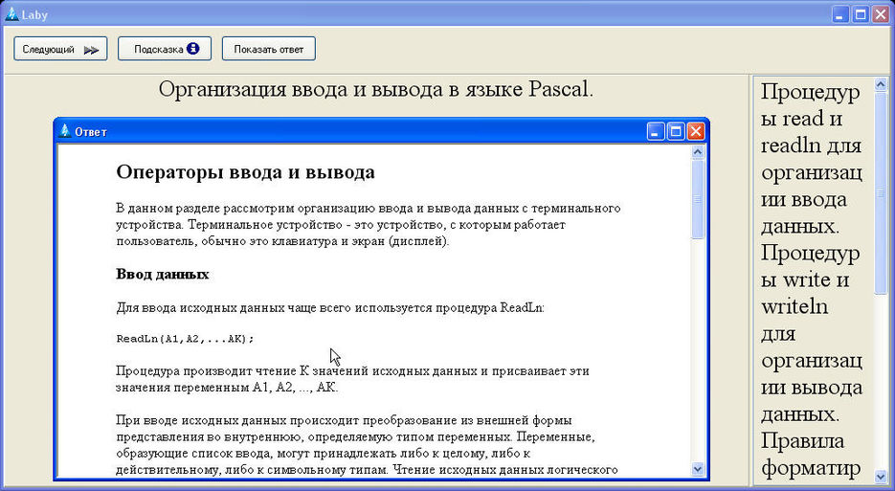Click the word writeln in right panel
895x491 pixels.
794,306
